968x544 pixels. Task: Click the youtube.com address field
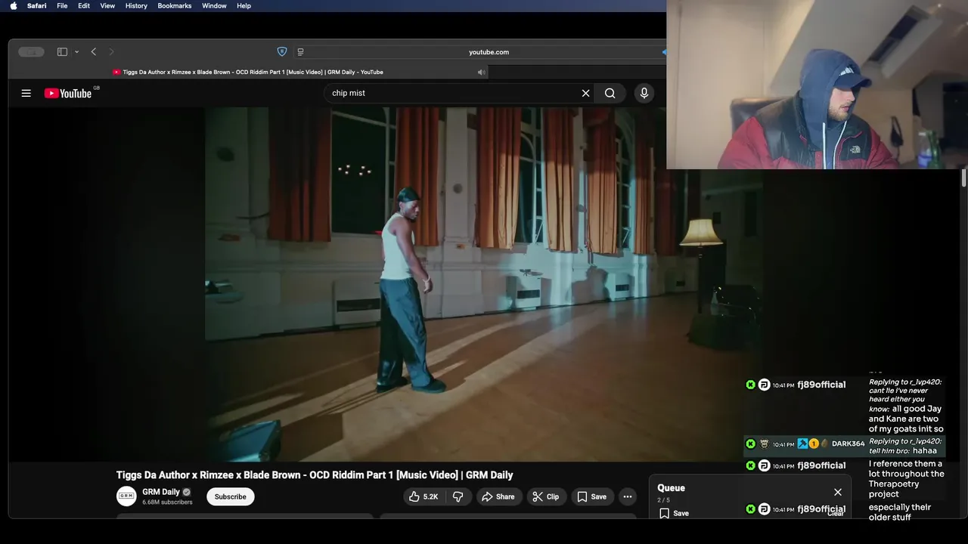489,52
